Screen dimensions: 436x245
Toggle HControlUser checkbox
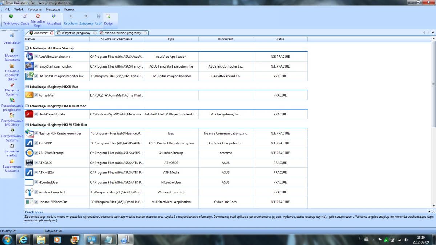[x=36, y=182]
